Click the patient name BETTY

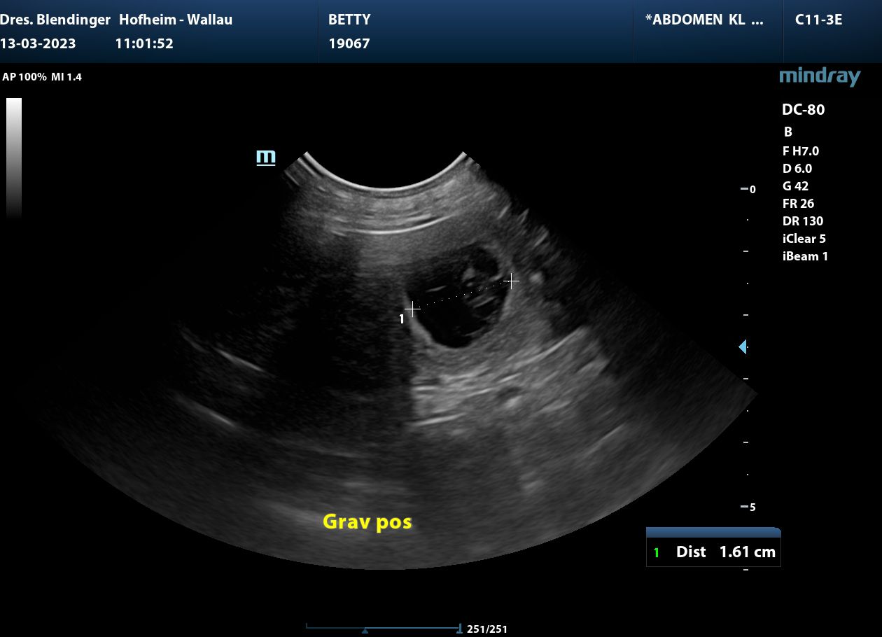349,20
